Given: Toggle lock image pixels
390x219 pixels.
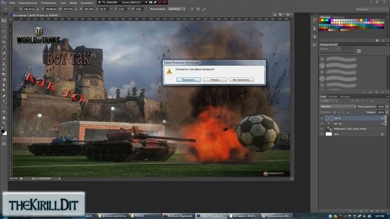Looking at the screenshot, I should [339, 112].
